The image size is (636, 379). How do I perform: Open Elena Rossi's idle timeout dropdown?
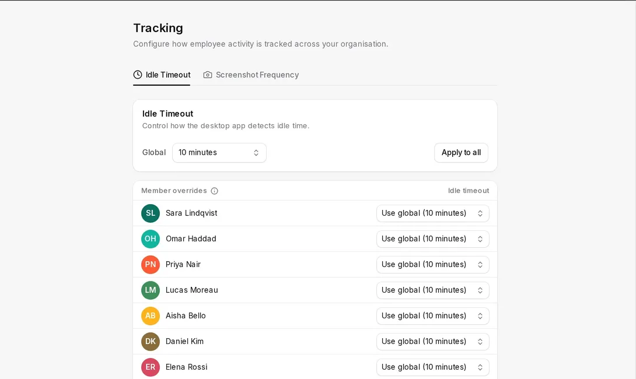tap(433, 367)
